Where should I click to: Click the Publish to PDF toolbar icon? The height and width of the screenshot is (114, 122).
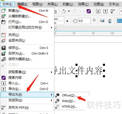[113, 11]
